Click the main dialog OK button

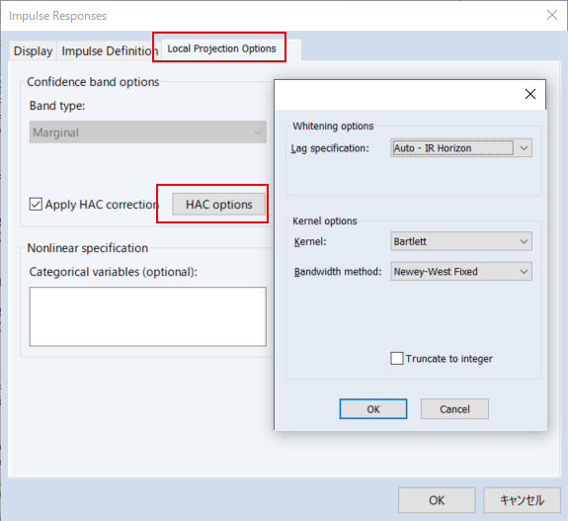click(x=437, y=500)
